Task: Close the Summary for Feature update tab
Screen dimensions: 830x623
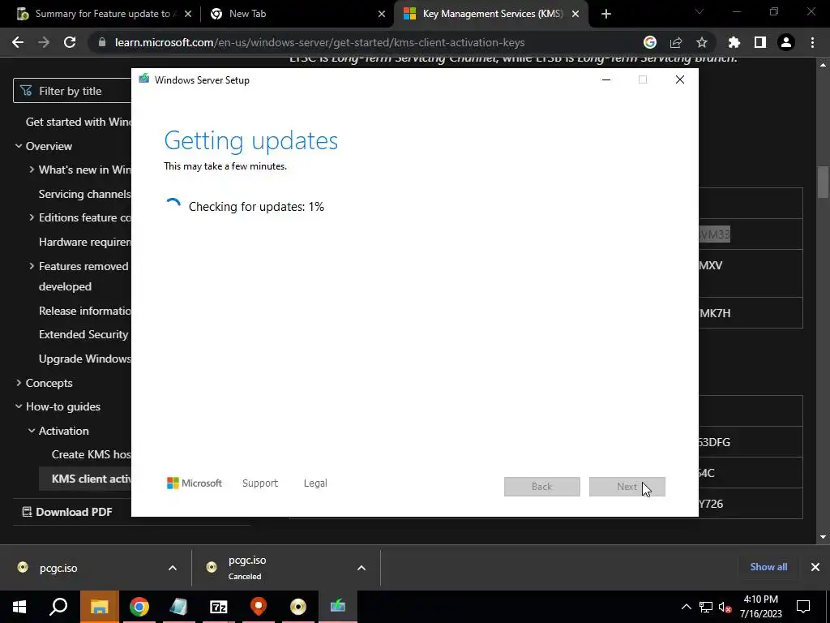Action: click(x=188, y=15)
